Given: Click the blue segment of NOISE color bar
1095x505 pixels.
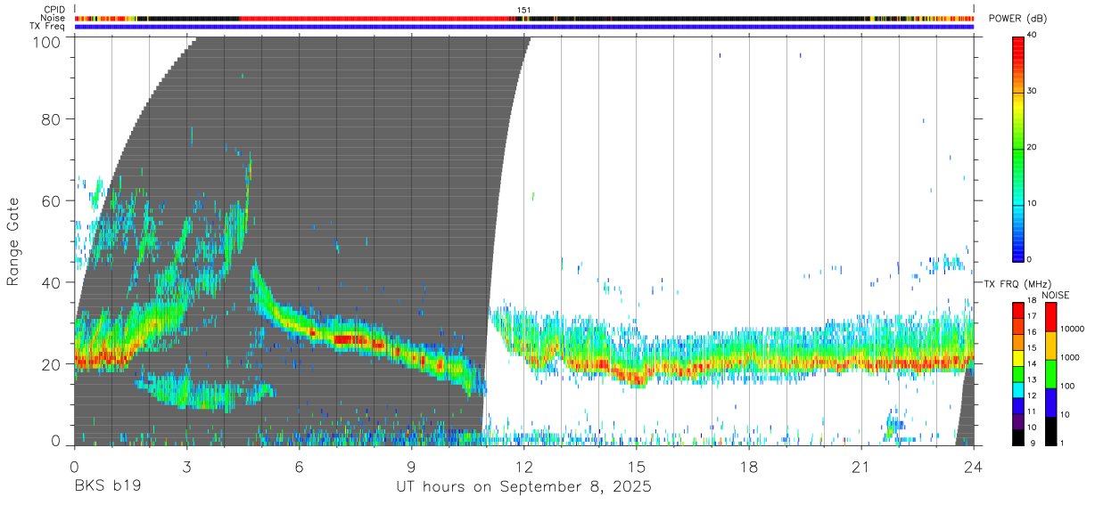Looking at the screenshot, I should pos(1050,403).
